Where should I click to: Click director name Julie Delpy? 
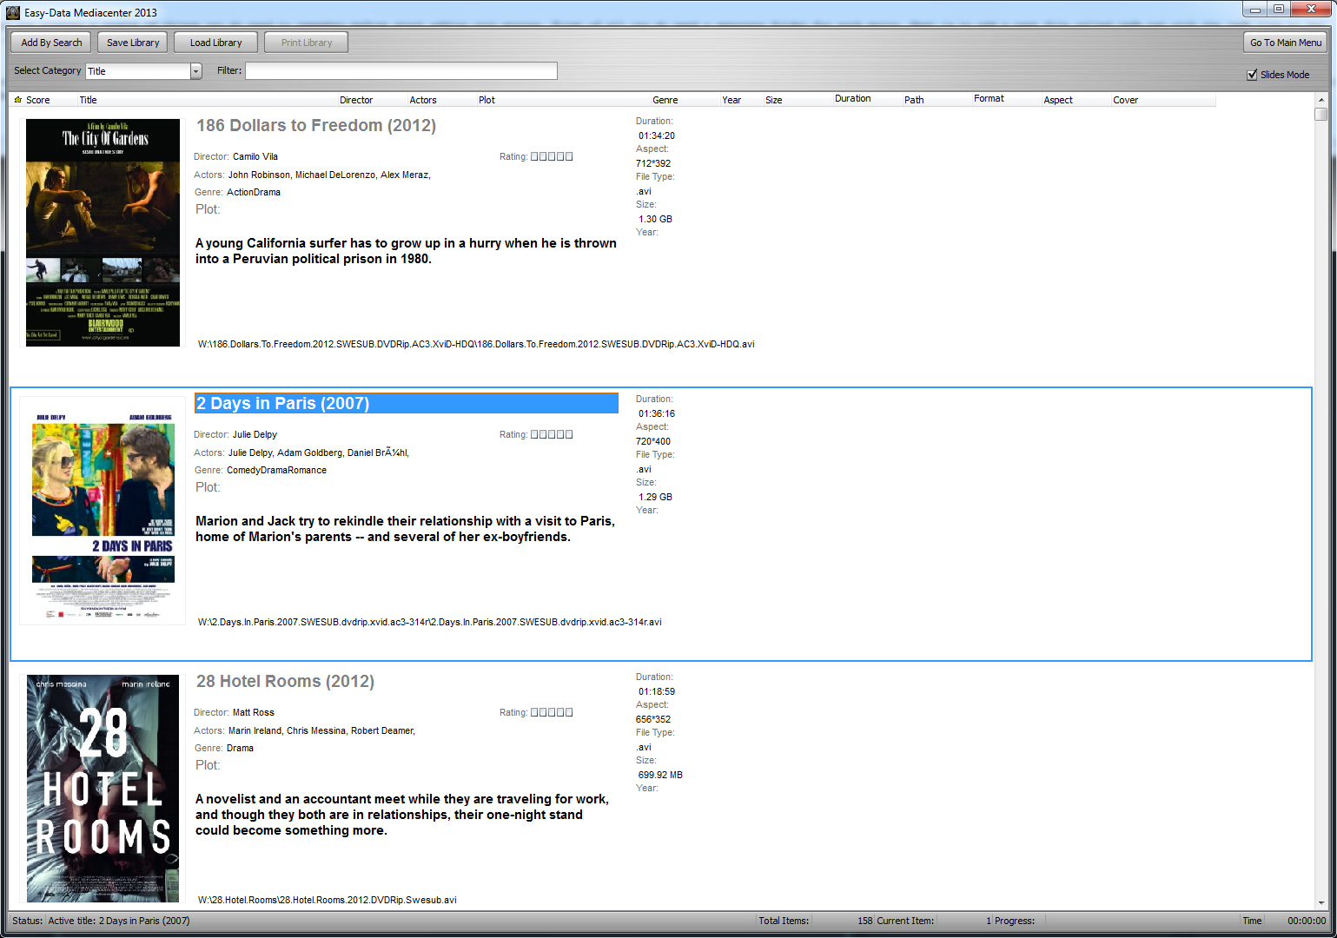pos(255,434)
